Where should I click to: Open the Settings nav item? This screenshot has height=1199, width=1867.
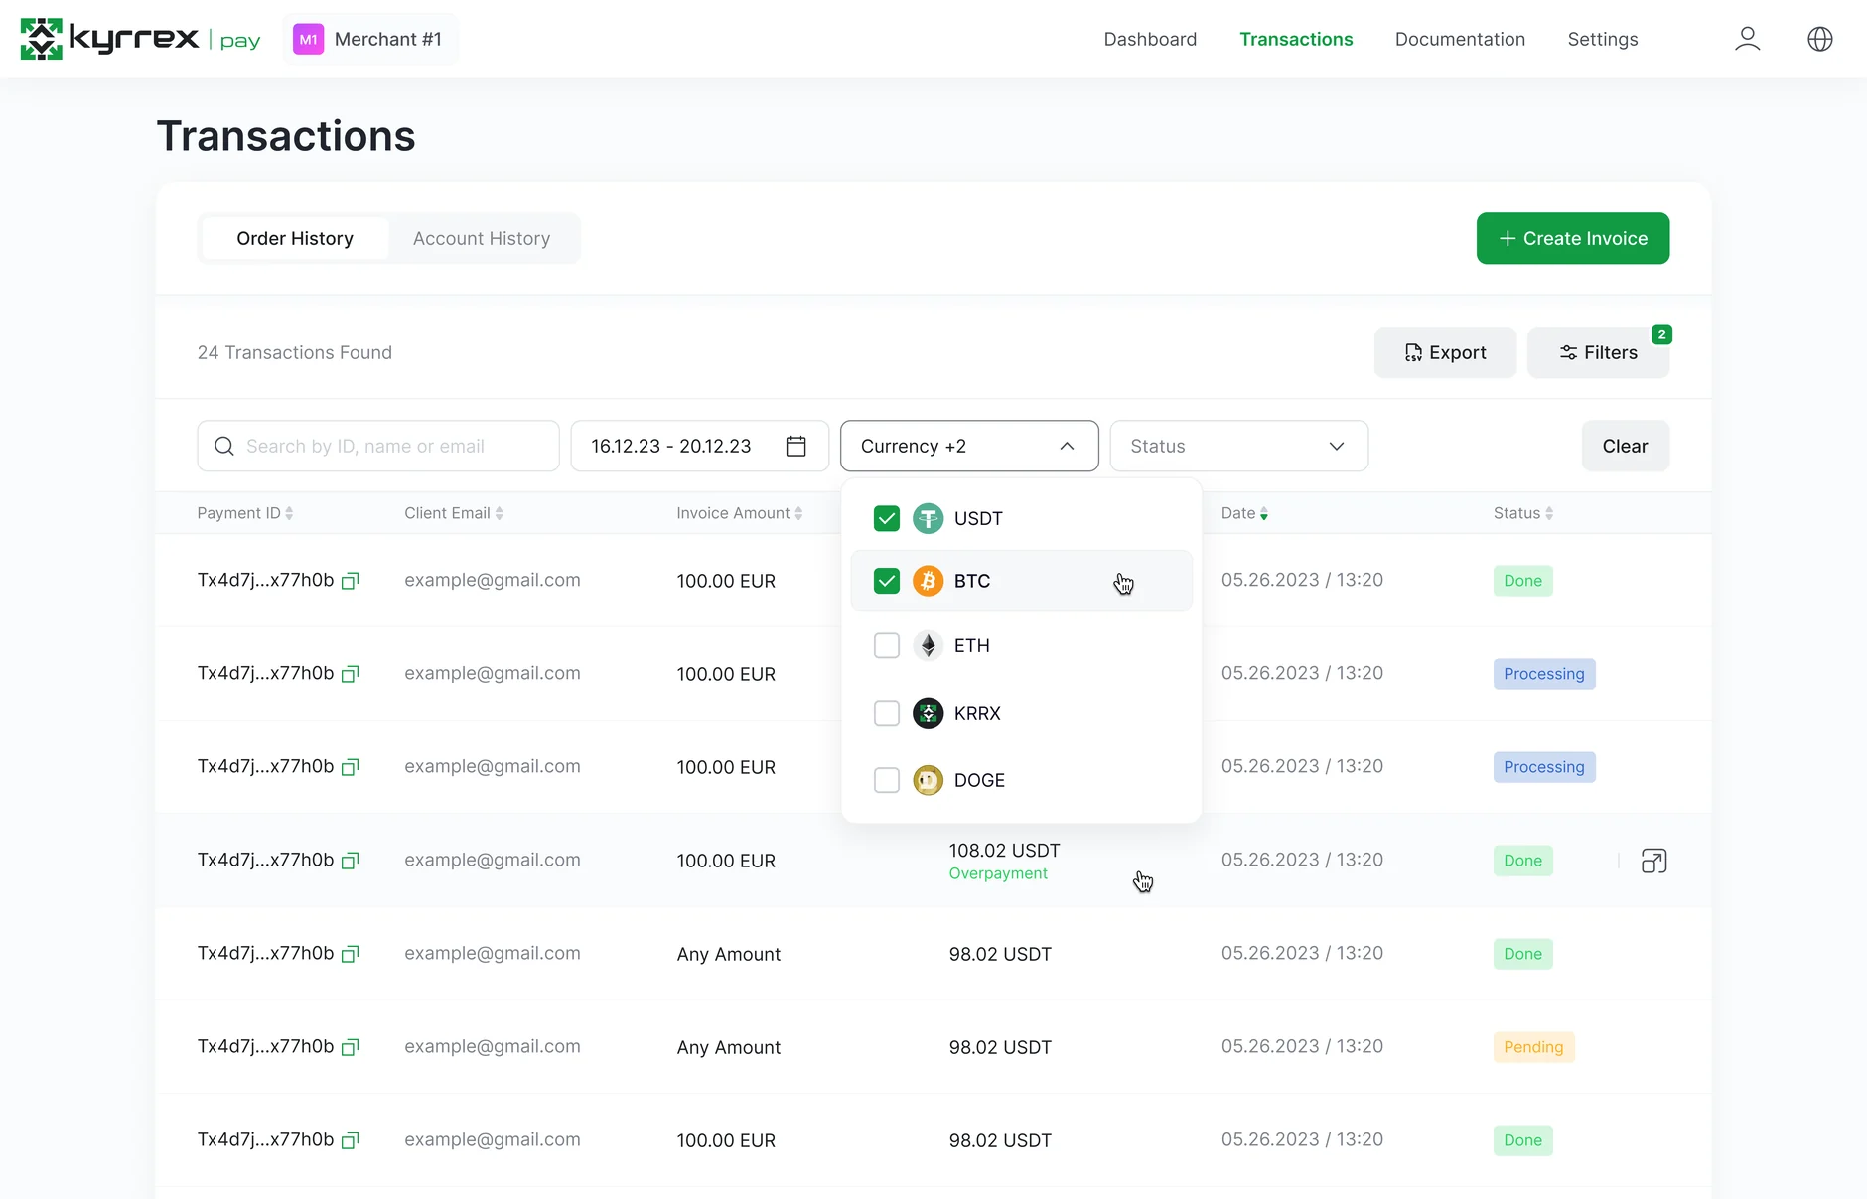pos(1602,39)
